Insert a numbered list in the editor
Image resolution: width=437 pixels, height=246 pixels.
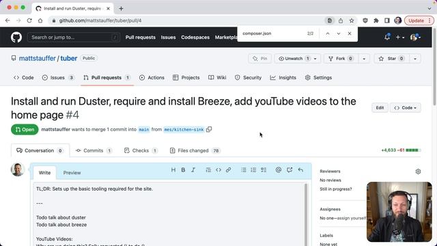point(253,170)
